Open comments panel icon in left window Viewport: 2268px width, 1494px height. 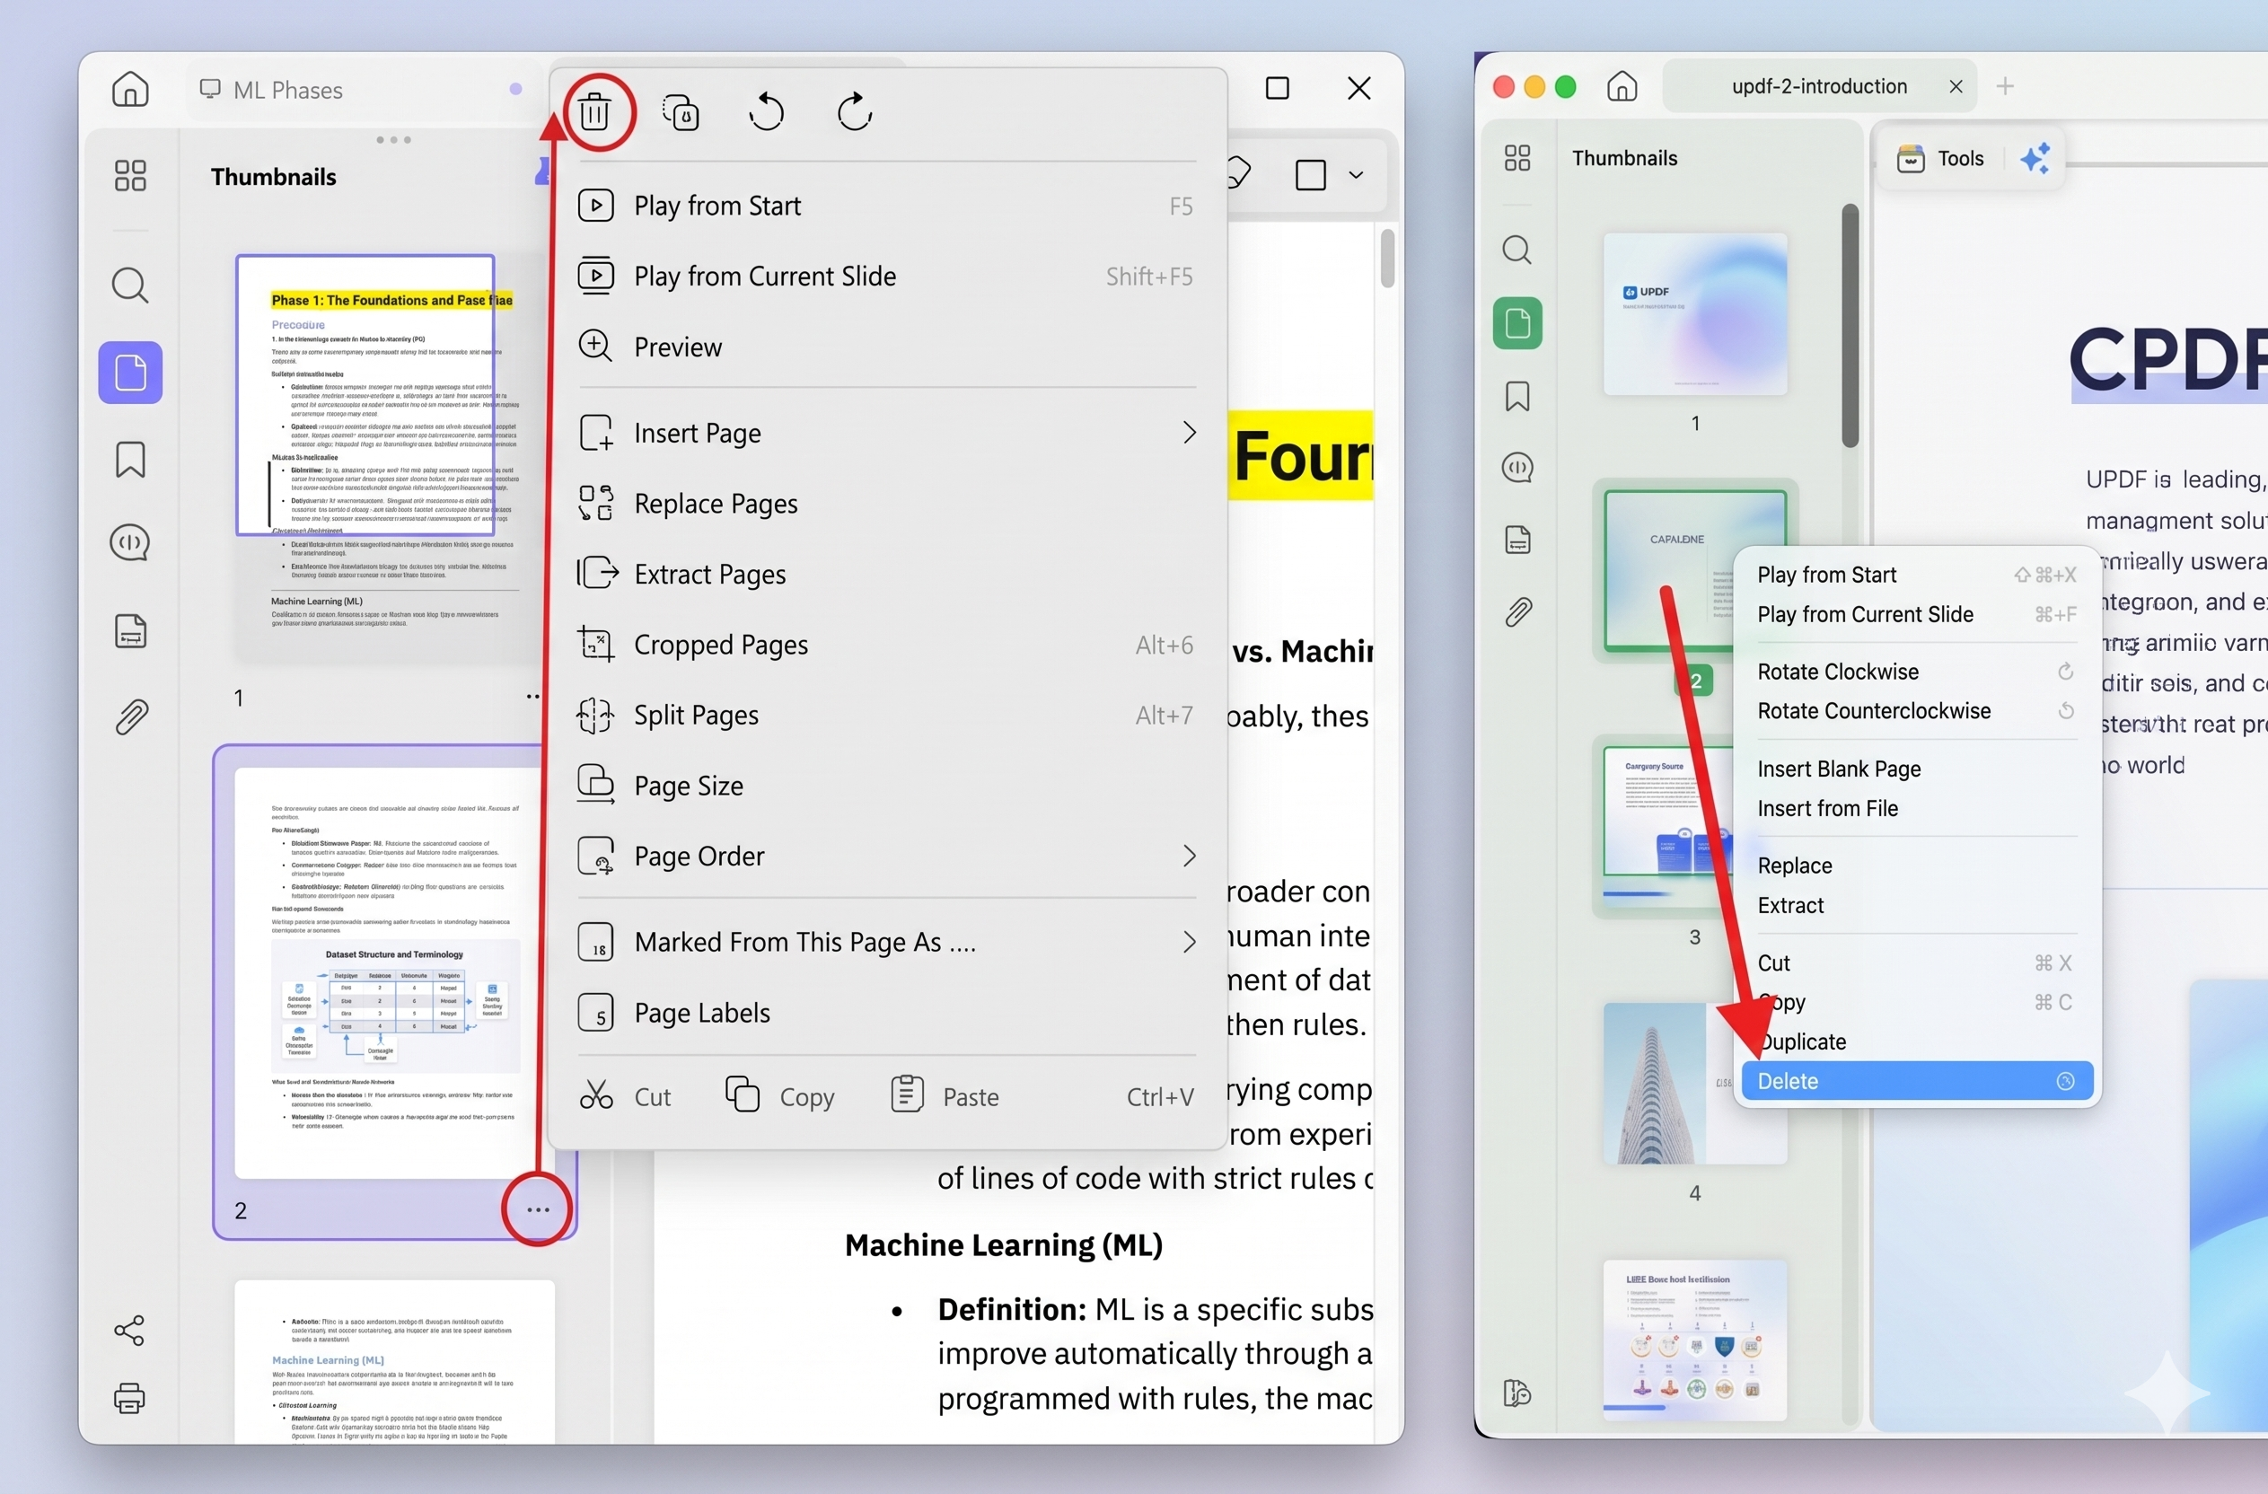coord(129,542)
